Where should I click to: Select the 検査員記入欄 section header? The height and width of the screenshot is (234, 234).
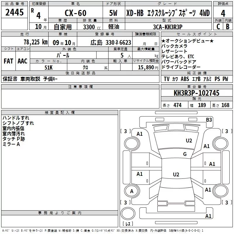[x=60, y=113]
